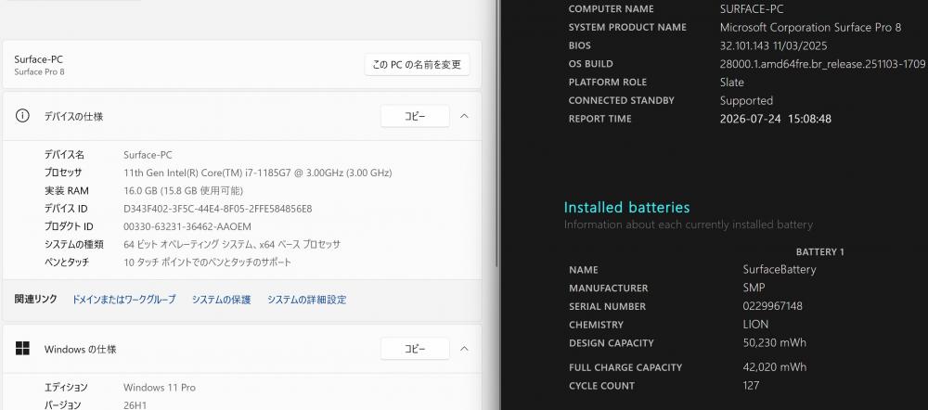The width and height of the screenshot is (928, 410).
Task: Select full charge capacity 42,020 mWh
Action: point(774,366)
